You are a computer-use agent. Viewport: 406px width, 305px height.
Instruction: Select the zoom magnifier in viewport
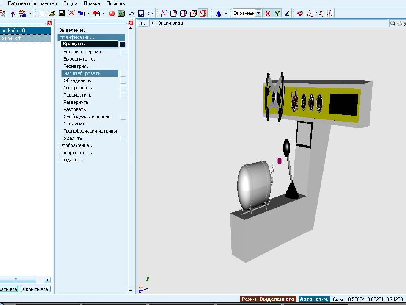click(393, 23)
